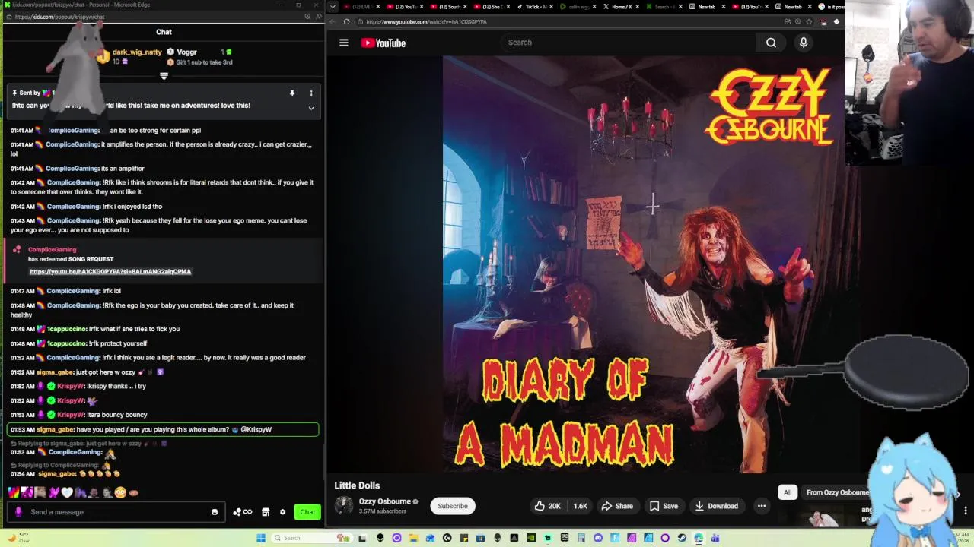This screenshot has width=974, height=547.
Task: Go to the YouTube home logo
Action: coord(383,43)
